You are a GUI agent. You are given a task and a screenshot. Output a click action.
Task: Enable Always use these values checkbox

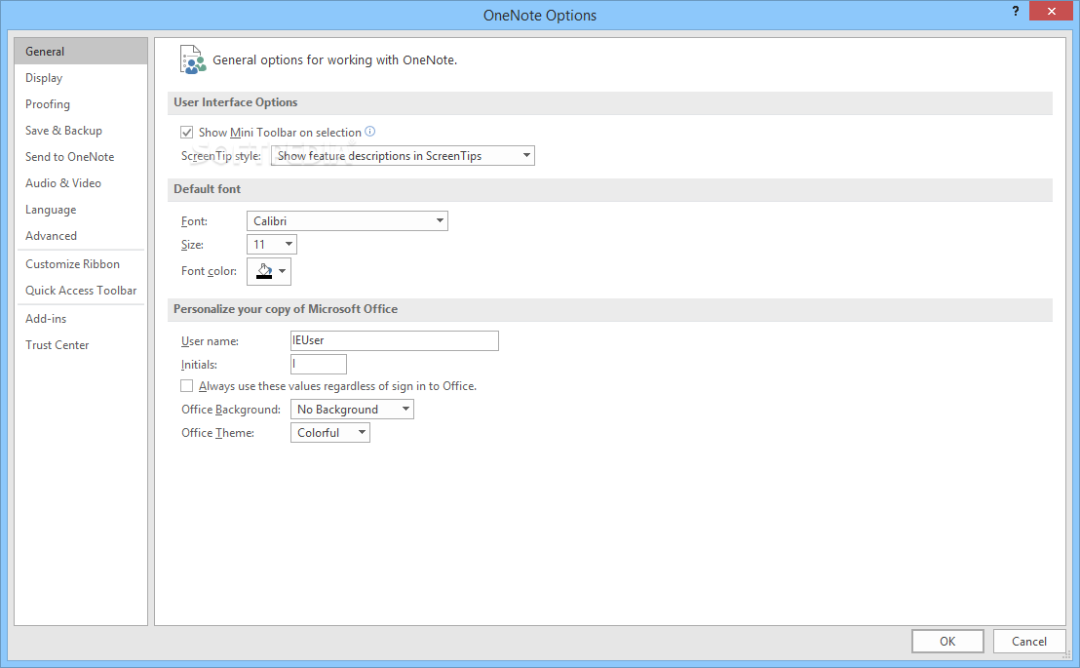point(186,386)
